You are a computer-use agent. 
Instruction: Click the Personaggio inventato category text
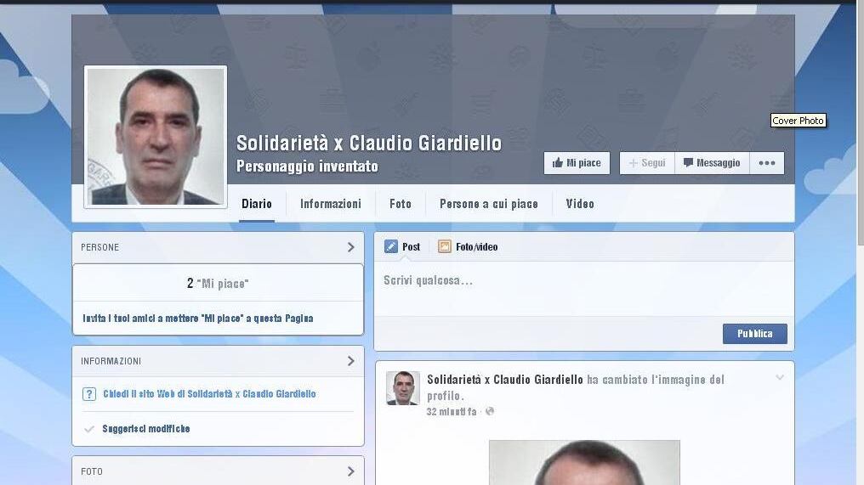click(x=308, y=166)
